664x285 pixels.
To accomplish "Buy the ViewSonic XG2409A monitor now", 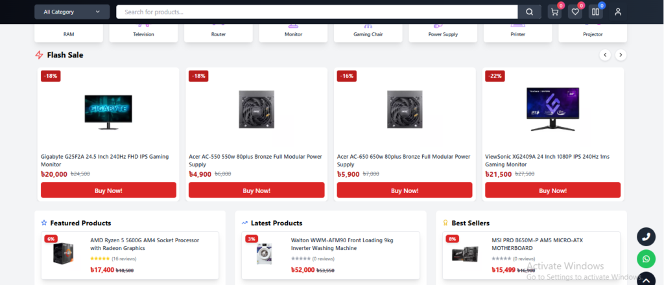I will click(552, 190).
